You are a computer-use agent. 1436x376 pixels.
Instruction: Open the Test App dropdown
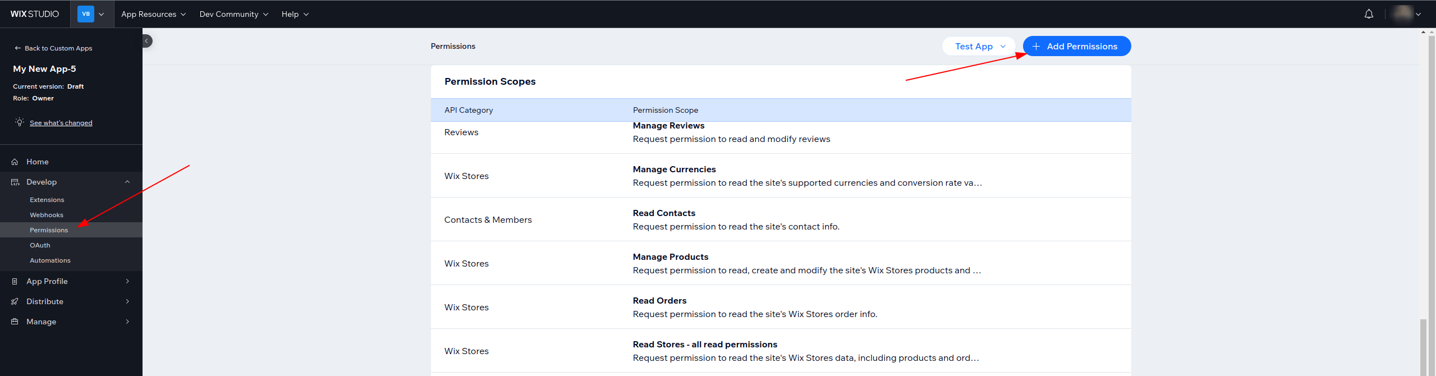(x=979, y=46)
